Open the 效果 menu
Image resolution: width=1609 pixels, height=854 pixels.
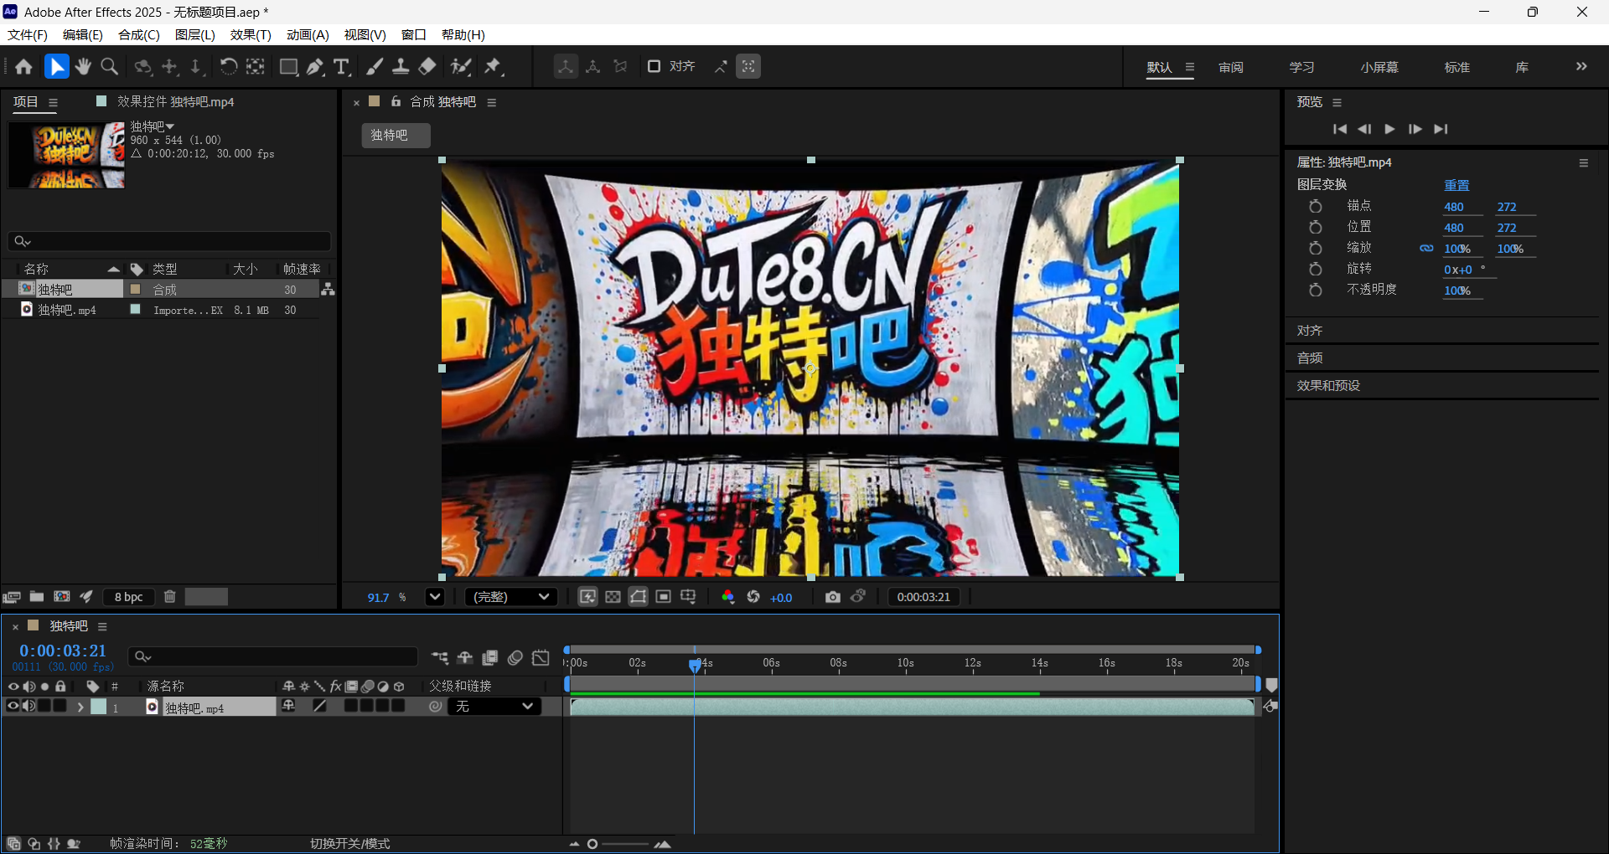tap(249, 34)
